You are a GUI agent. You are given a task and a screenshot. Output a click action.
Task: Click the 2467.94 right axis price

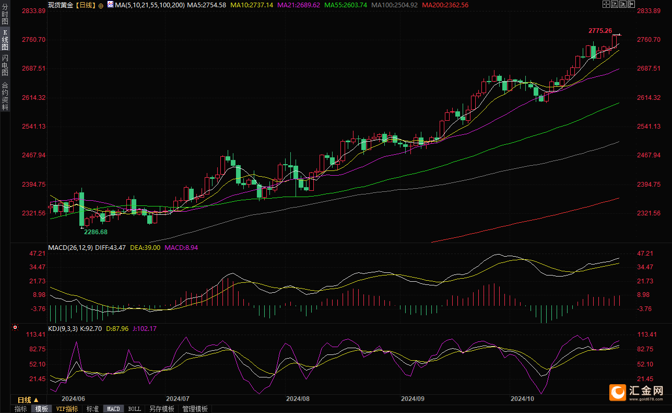649,155
